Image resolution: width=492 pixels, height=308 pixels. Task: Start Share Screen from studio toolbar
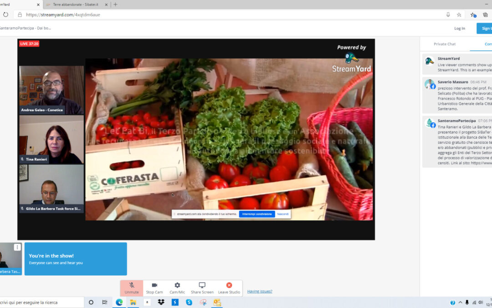click(x=202, y=288)
